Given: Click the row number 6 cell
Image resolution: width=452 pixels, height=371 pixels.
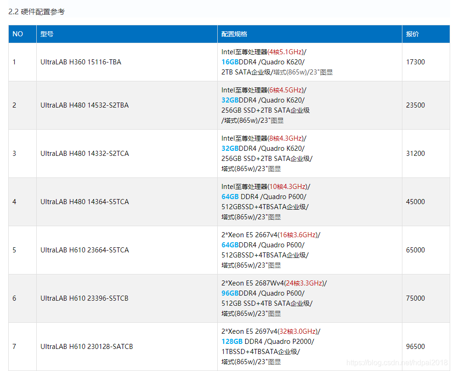Looking at the screenshot, I should click(x=23, y=298).
